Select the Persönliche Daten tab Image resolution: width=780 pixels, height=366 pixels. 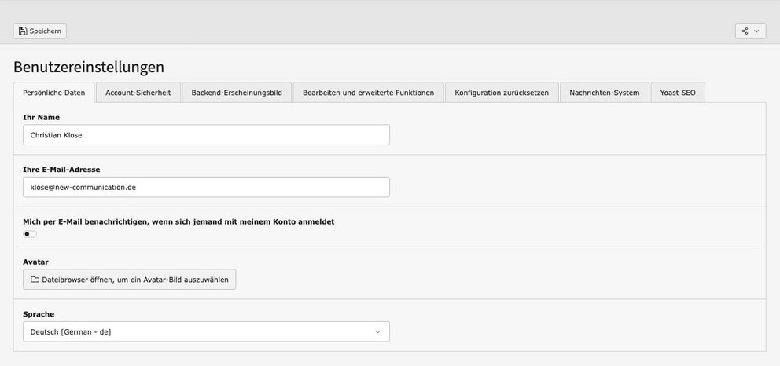53,93
